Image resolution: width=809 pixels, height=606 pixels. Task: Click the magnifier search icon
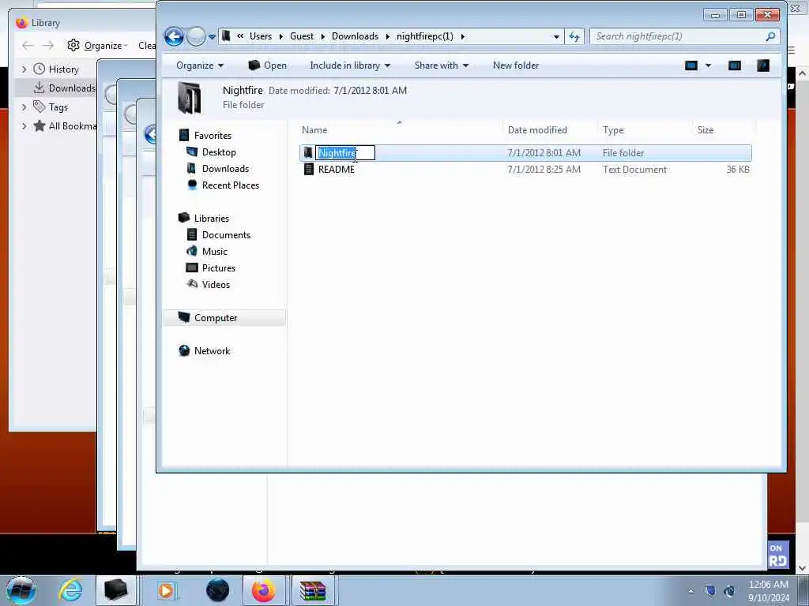pos(771,36)
